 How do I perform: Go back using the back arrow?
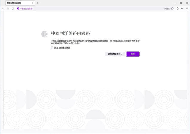[3, 9]
